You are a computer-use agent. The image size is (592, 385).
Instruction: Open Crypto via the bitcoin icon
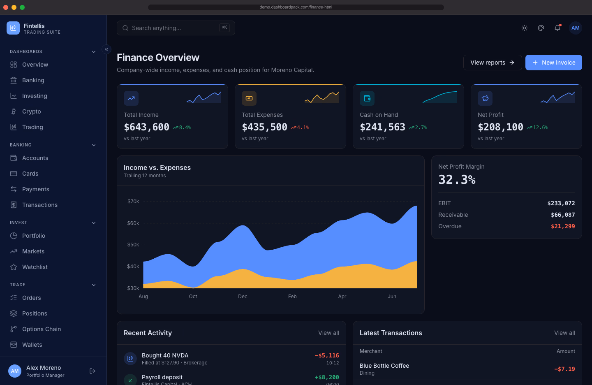[x=14, y=111]
